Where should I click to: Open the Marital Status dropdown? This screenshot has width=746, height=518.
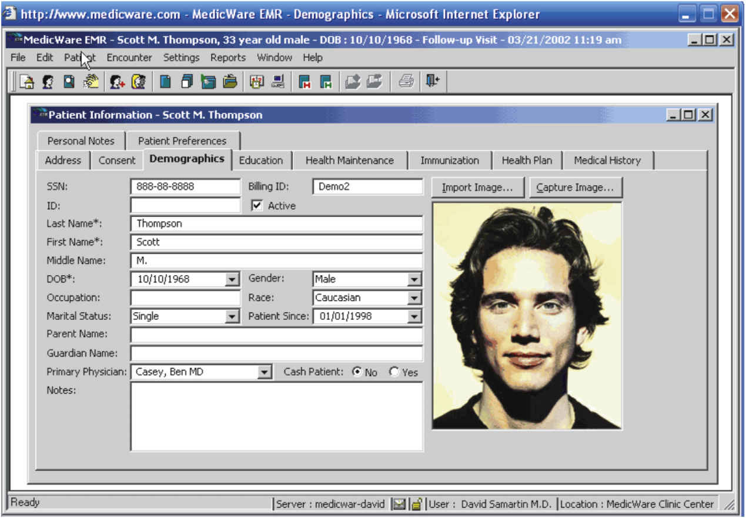tap(232, 317)
